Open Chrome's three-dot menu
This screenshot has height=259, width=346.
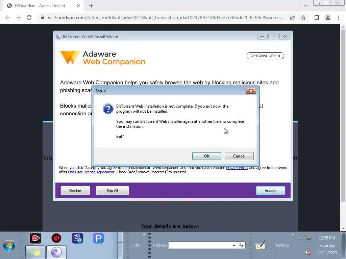coord(339,18)
